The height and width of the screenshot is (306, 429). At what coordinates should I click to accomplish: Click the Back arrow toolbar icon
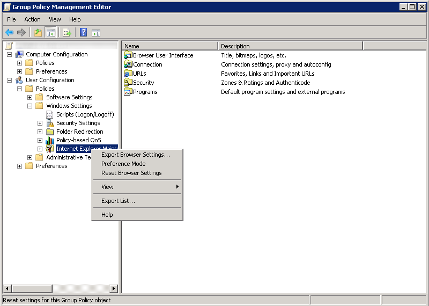pos(9,33)
